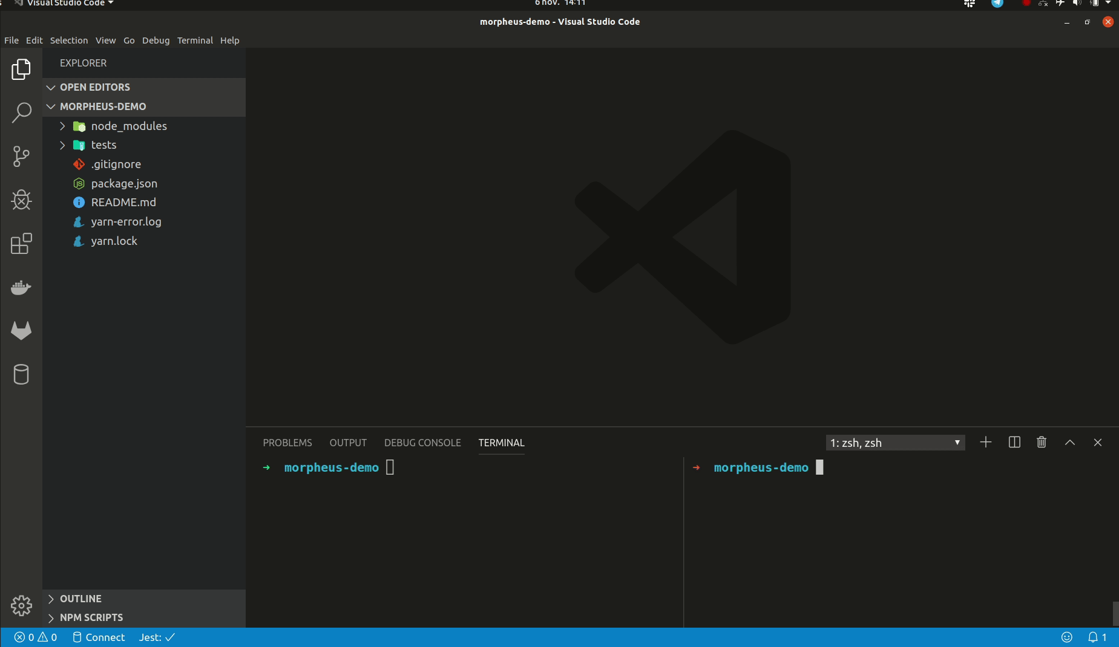Open the Explorer view in activity bar
Viewport: 1119px width, 647px height.
(x=21, y=69)
